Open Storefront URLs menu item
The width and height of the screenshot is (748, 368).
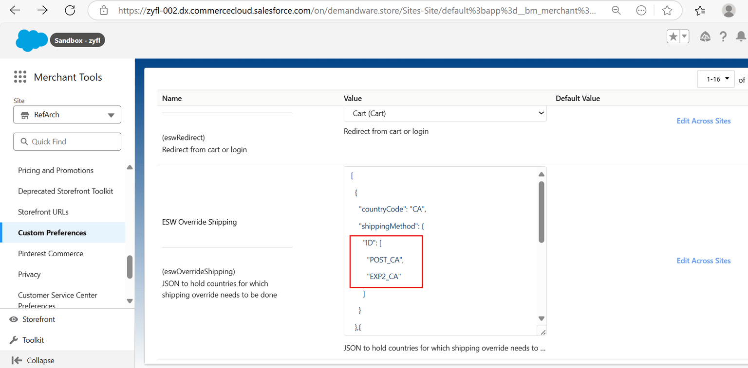(43, 212)
